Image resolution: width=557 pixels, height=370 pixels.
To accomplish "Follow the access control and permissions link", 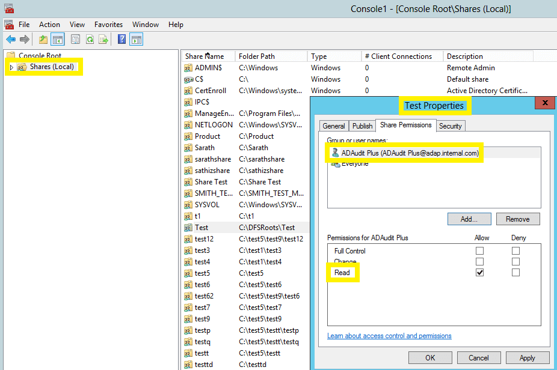I will tap(388, 336).
